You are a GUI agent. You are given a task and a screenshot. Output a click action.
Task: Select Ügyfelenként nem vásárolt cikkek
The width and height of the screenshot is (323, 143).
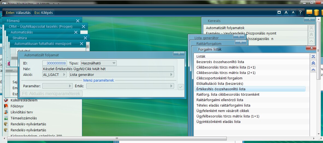(x=250, y=111)
